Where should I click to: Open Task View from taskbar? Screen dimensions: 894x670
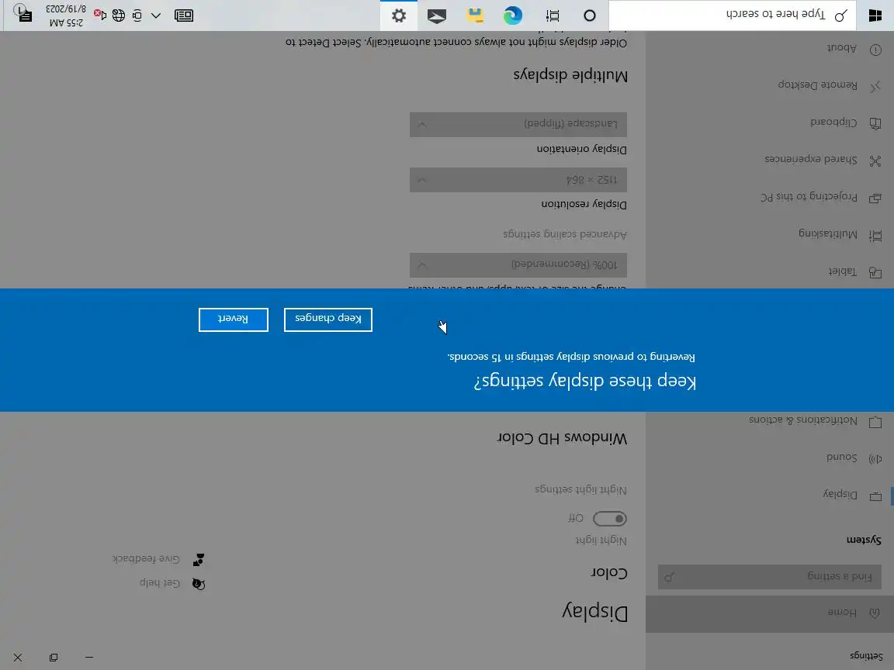pos(552,16)
